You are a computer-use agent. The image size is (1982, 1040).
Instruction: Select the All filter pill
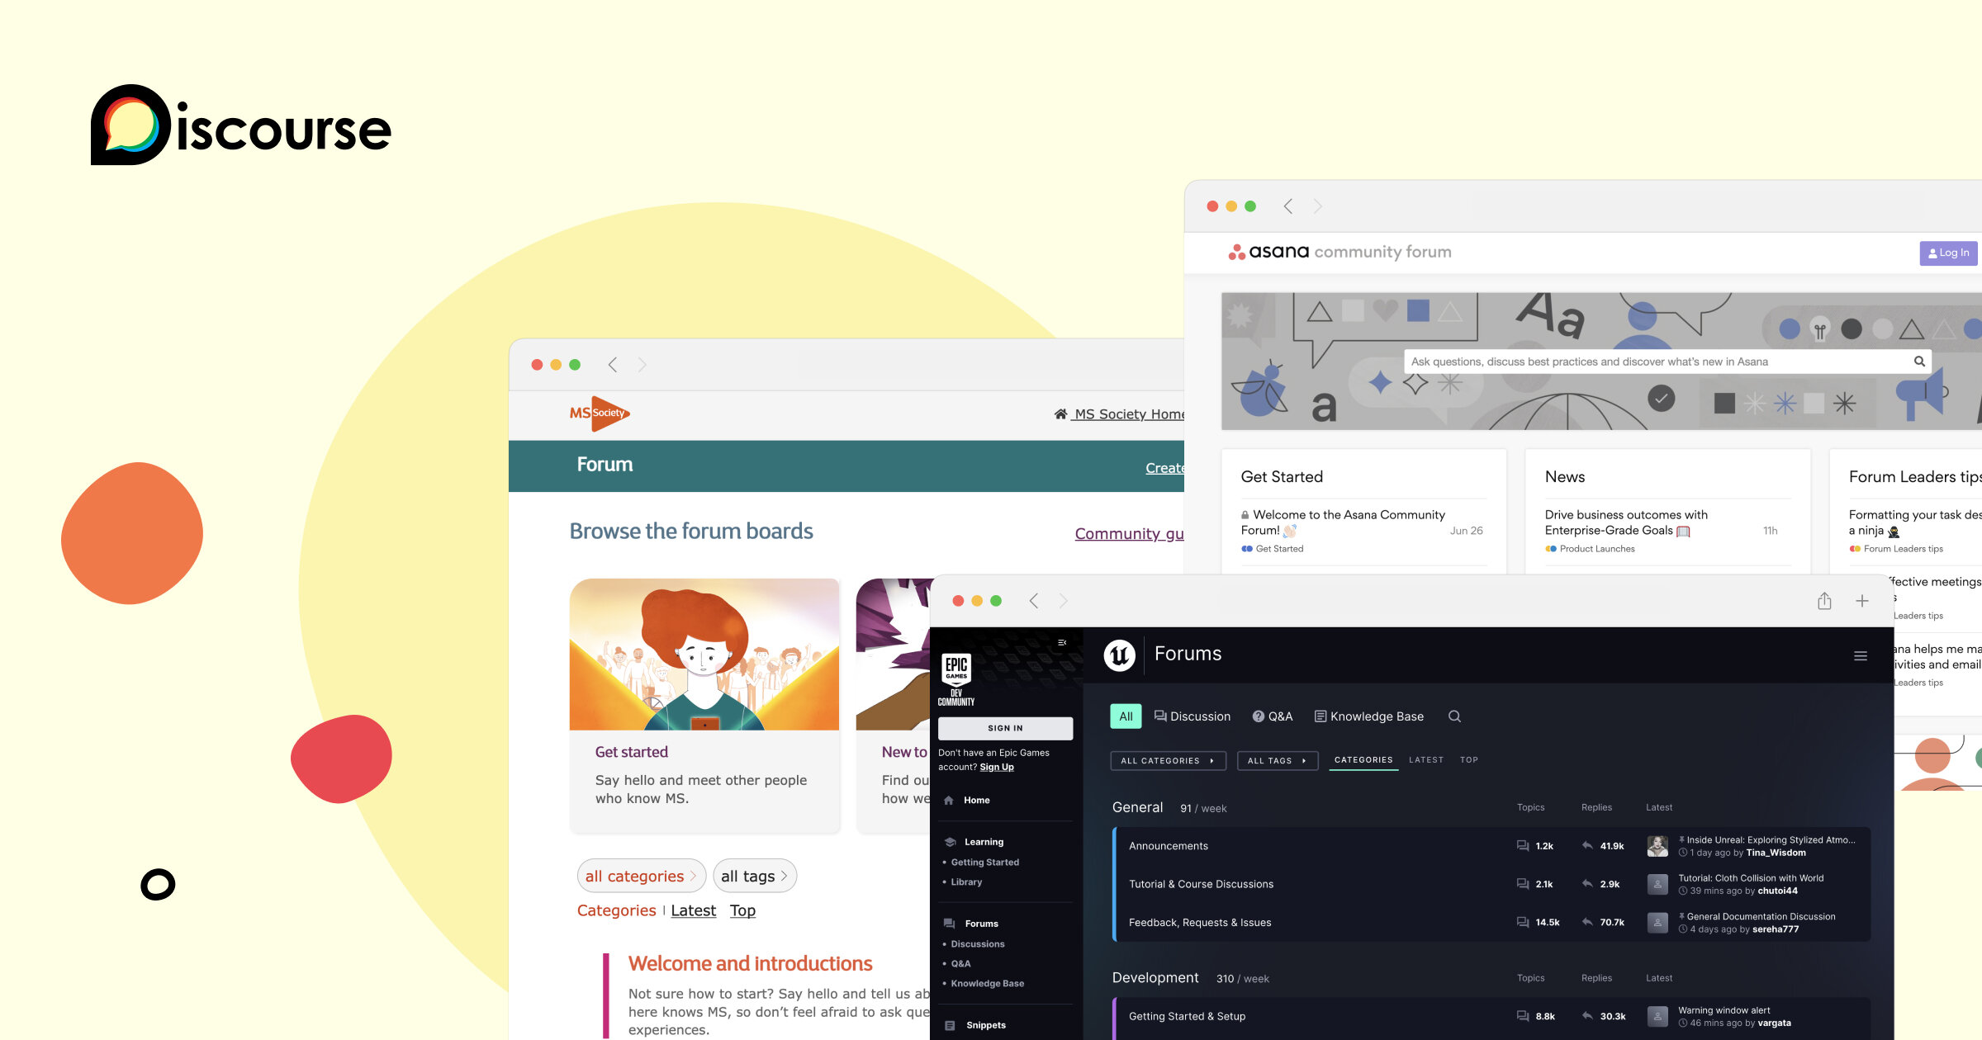point(1125,716)
